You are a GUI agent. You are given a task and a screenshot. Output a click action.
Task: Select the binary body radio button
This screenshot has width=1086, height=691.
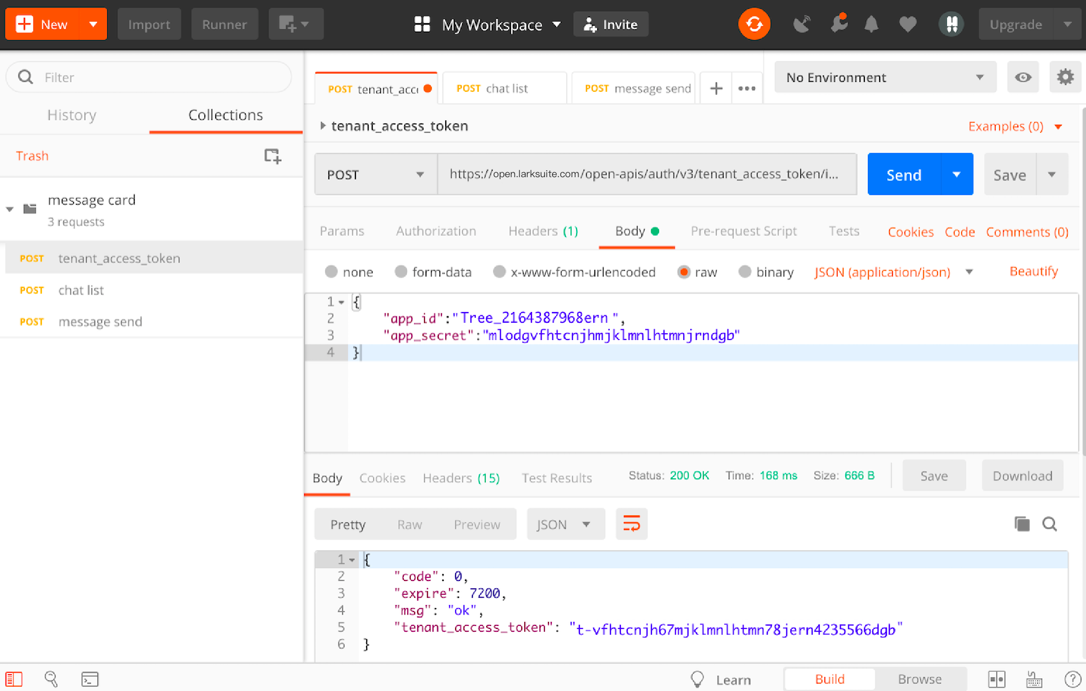click(744, 272)
